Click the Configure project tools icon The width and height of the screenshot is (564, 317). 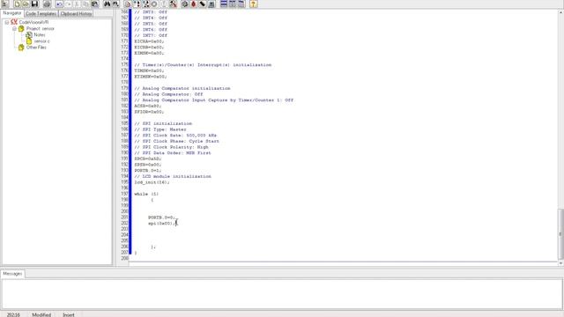[173, 4]
